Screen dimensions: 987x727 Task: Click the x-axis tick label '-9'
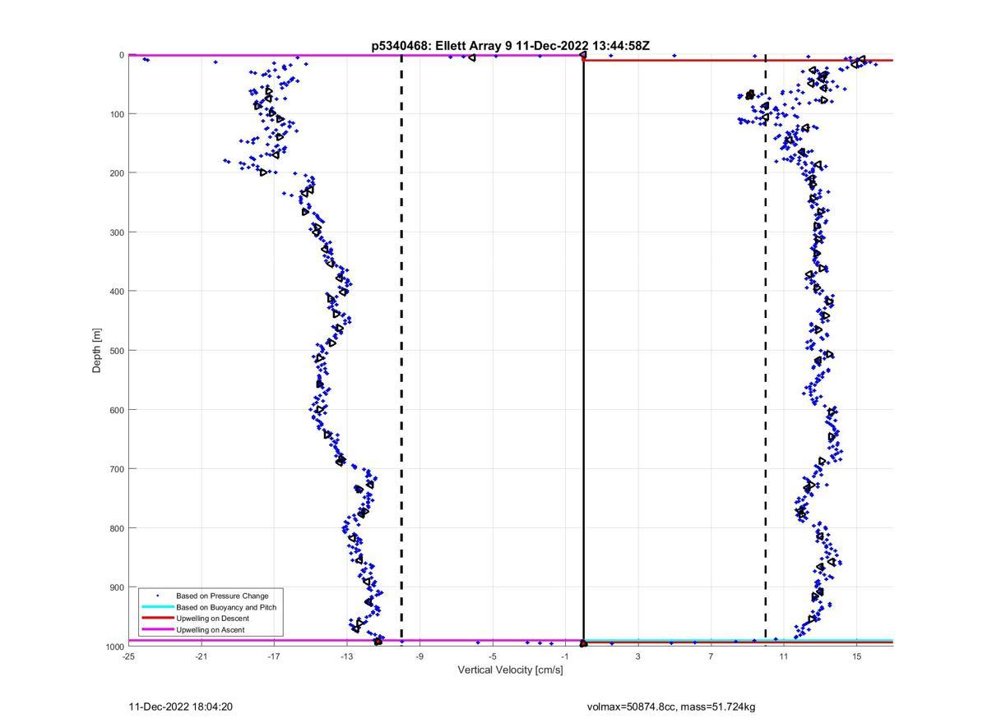pyautogui.click(x=419, y=656)
